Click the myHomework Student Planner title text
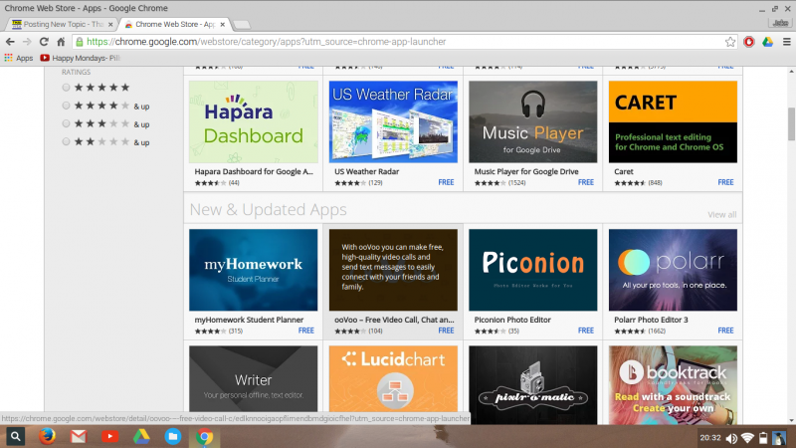The image size is (796, 448). click(x=249, y=320)
